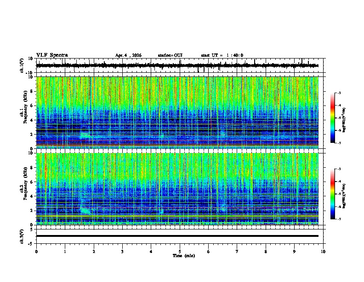Click the "station=OUI" header label
364x282 pixels.
point(170,55)
